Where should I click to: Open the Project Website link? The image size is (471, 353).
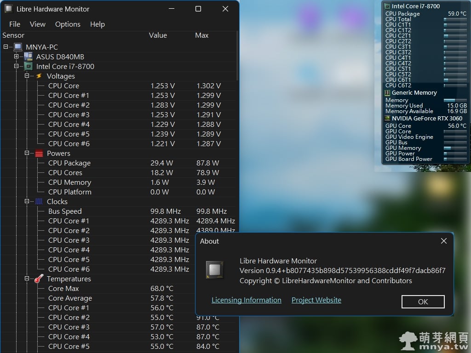click(x=316, y=300)
